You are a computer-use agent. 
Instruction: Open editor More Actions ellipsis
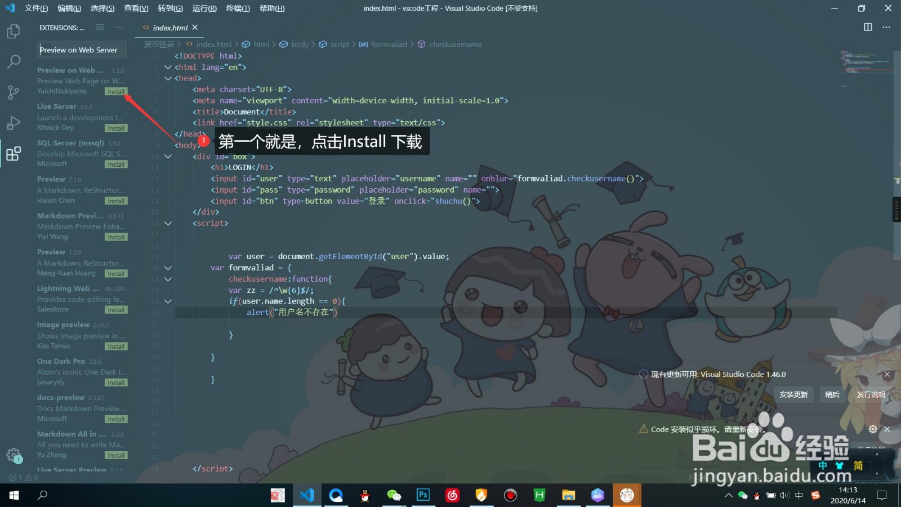click(x=886, y=27)
